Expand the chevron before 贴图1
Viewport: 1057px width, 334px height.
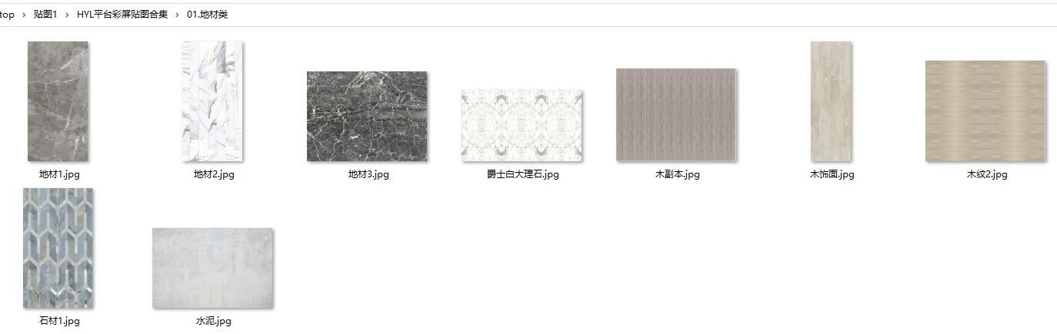tap(24, 15)
